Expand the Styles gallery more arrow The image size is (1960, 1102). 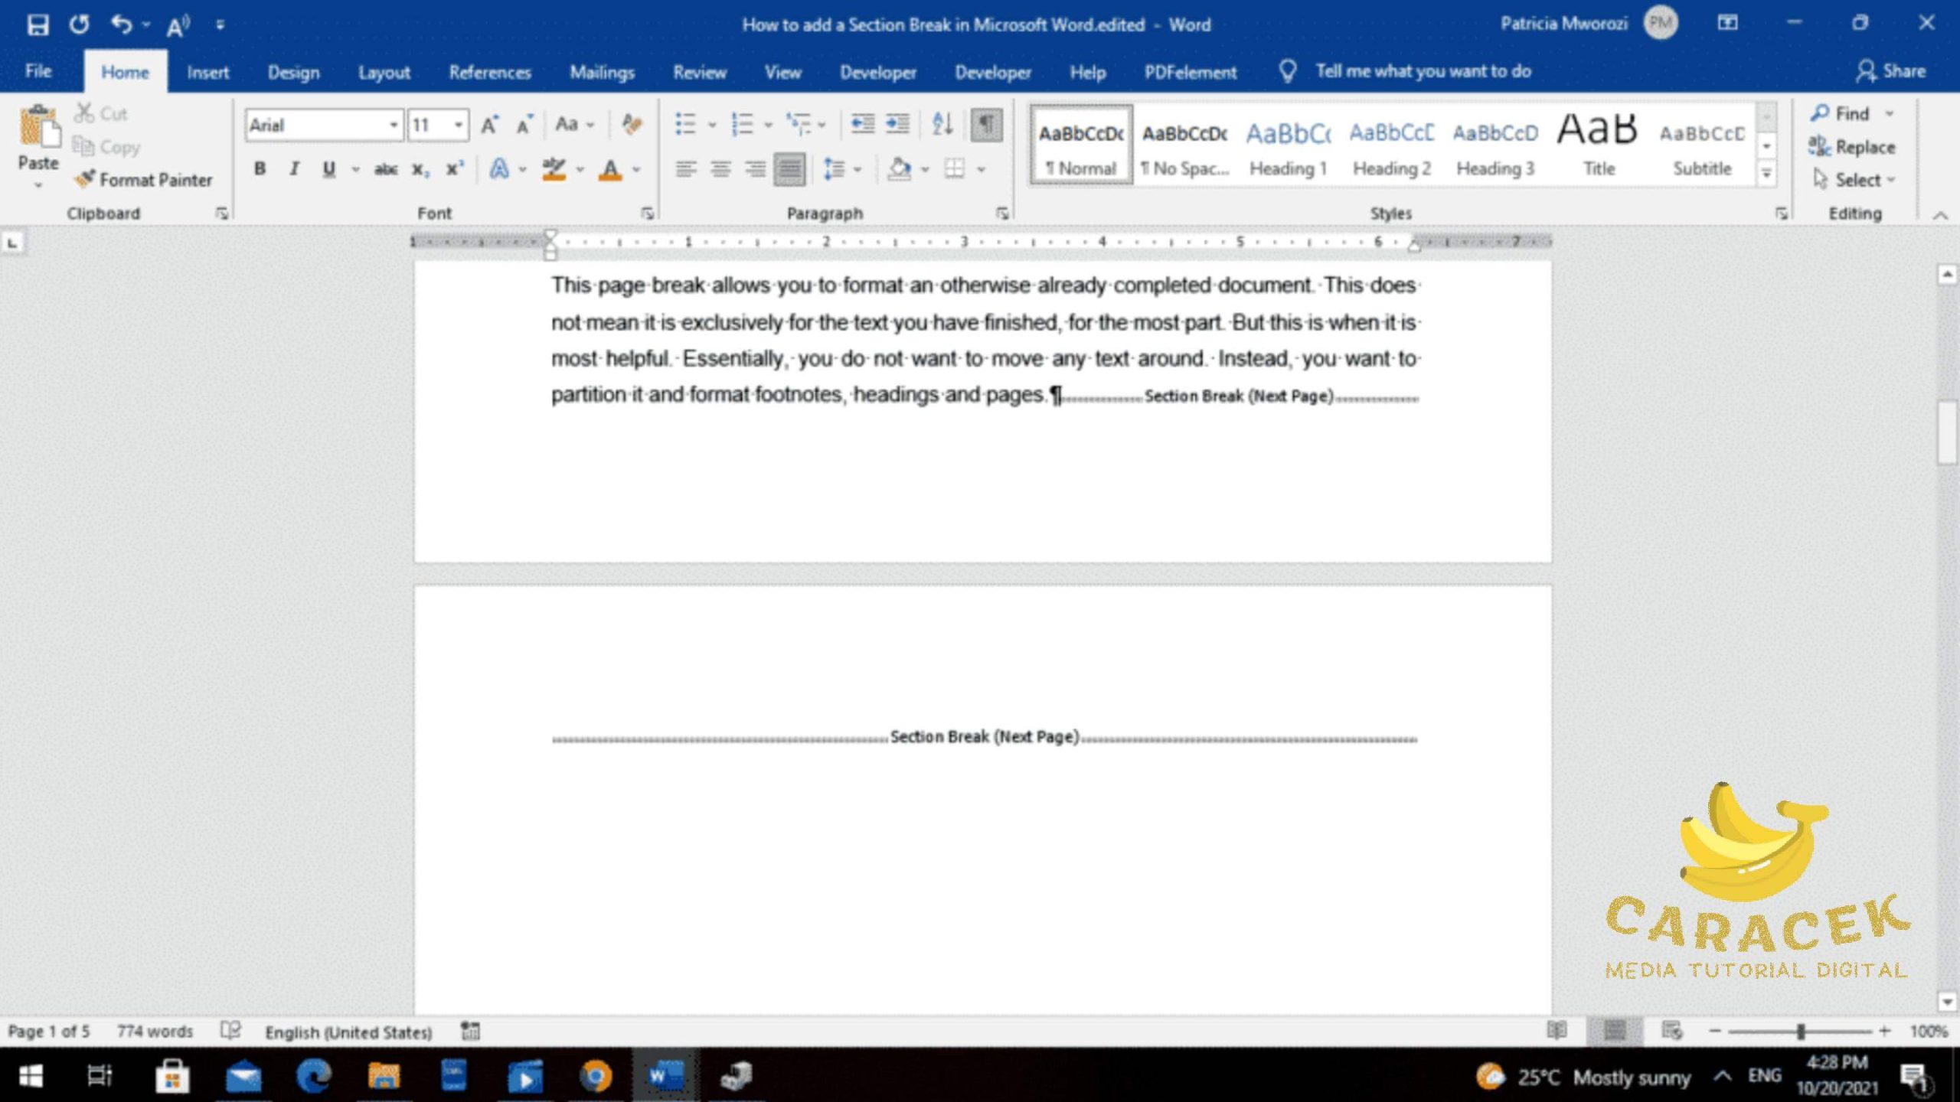pos(1766,174)
